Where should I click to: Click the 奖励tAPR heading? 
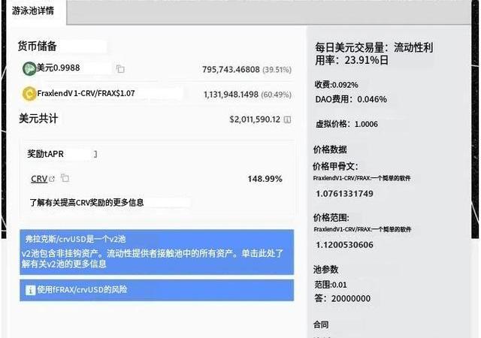45,154
